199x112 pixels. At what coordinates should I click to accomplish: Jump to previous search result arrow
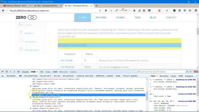187,72
